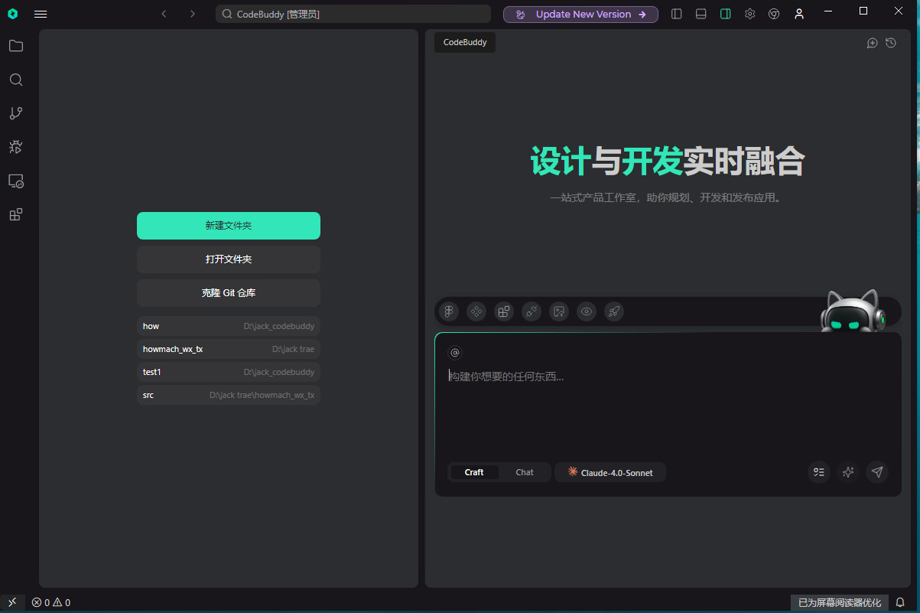Viewport: 920px width, 613px height.
Task: Click the Update New Version banner
Action: coord(580,14)
